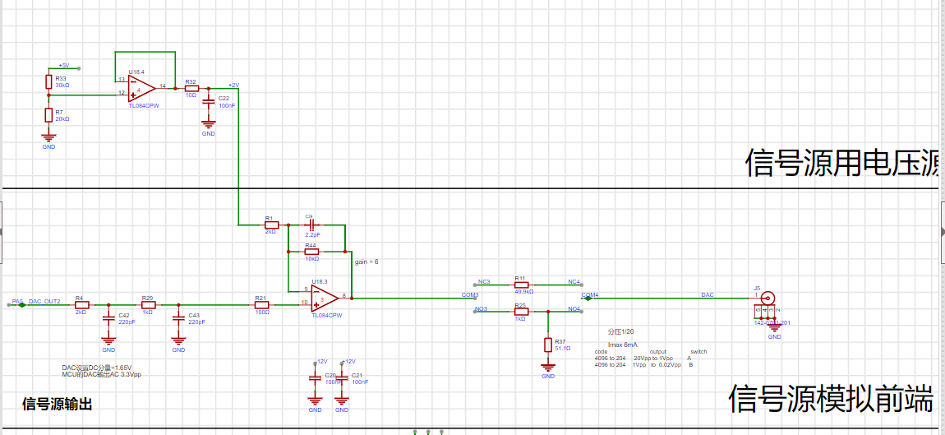
Task: Click the '1Vpp to 0.02Vpp' table row
Action: point(643,365)
